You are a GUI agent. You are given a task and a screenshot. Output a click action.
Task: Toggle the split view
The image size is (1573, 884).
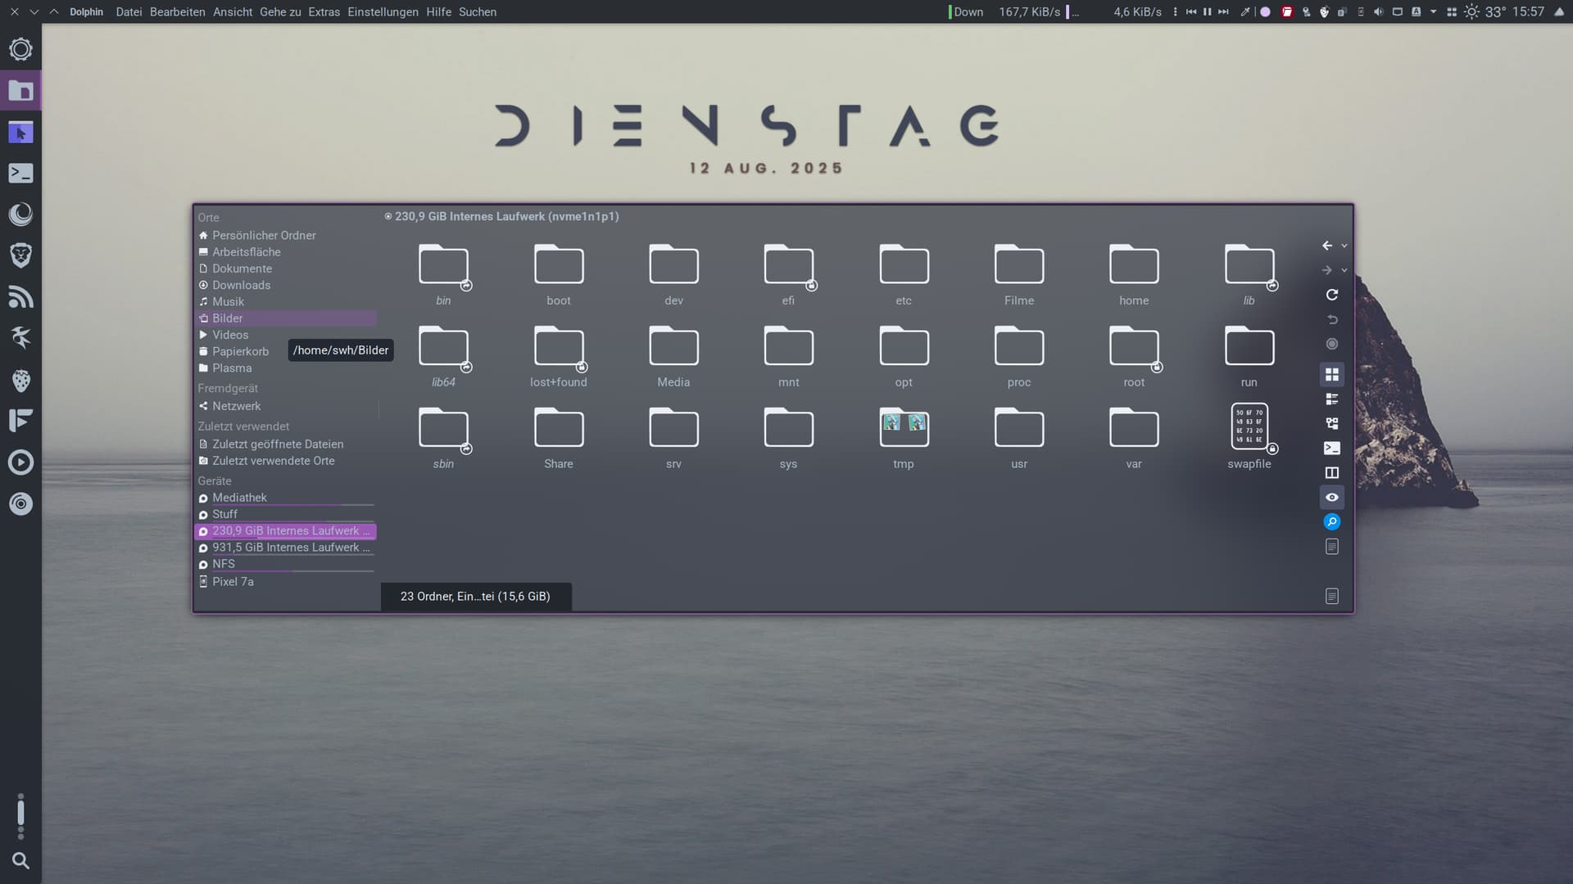(x=1332, y=473)
